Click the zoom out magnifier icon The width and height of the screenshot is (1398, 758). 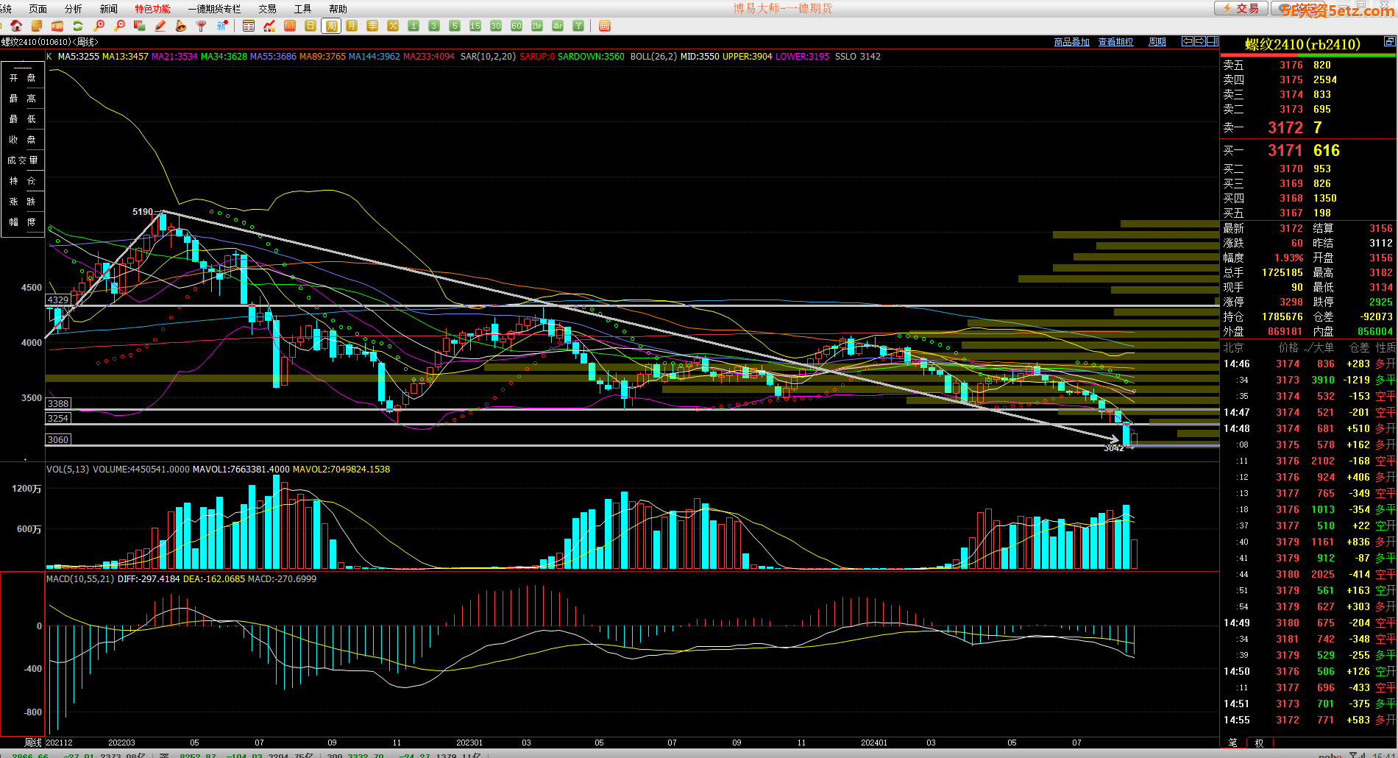119,26
